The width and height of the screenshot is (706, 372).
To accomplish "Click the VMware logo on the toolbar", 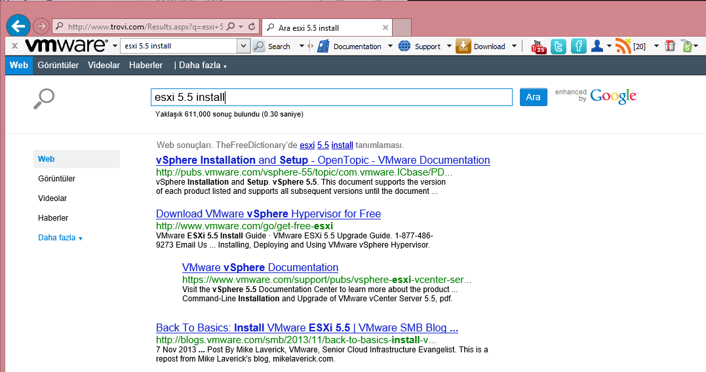I will [66, 45].
